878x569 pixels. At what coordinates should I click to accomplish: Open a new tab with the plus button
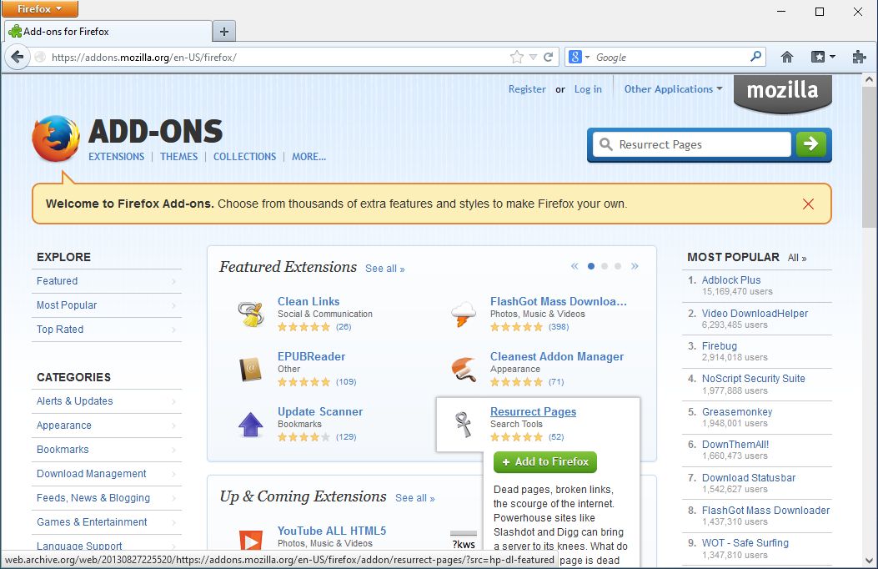(x=224, y=32)
